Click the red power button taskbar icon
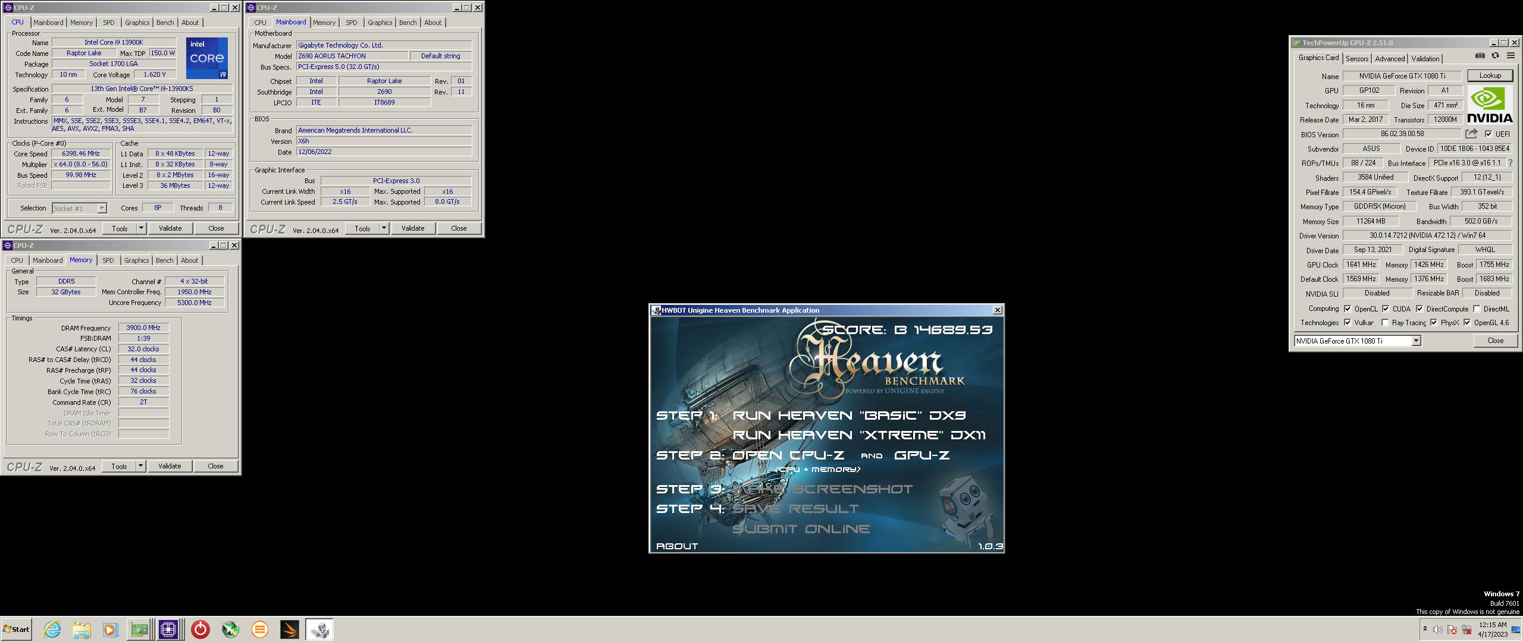Screen dimensions: 1523x642 click(200, 630)
